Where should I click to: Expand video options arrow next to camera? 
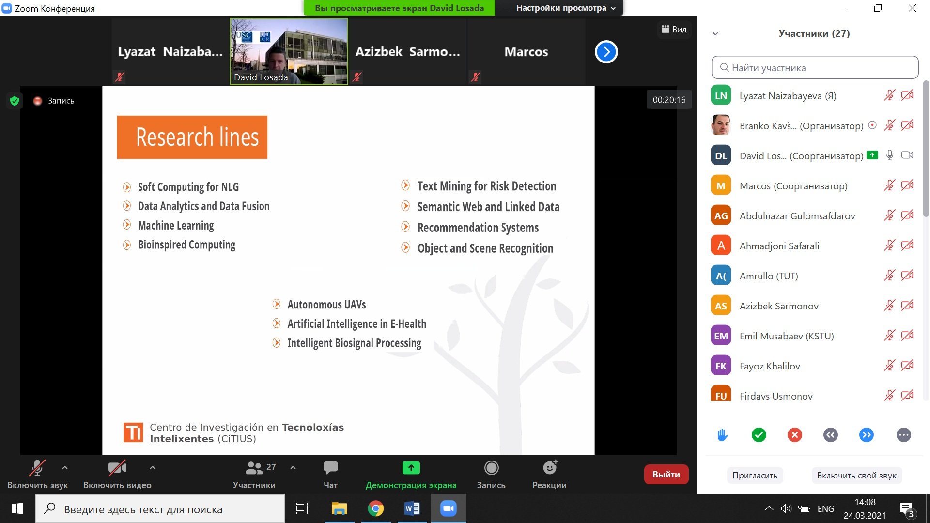coord(152,468)
